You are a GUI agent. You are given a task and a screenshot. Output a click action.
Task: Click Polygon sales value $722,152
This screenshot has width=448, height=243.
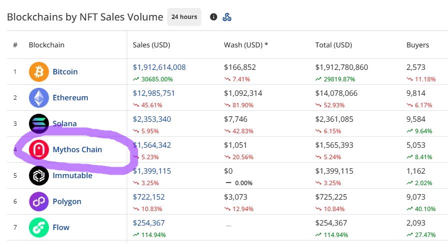(x=149, y=197)
